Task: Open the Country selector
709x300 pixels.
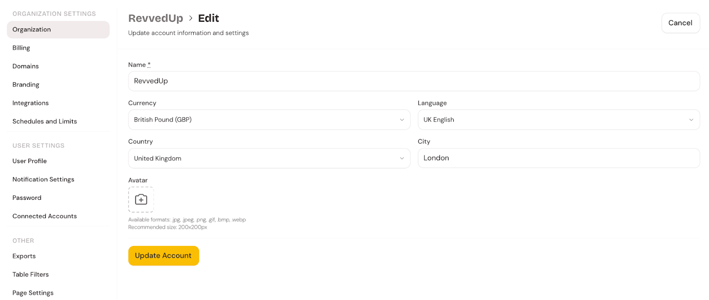Action: tap(269, 158)
